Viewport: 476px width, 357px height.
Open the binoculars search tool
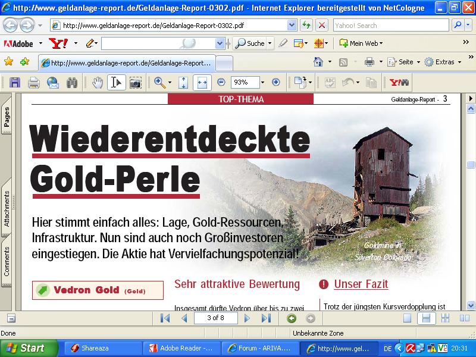(x=72, y=82)
